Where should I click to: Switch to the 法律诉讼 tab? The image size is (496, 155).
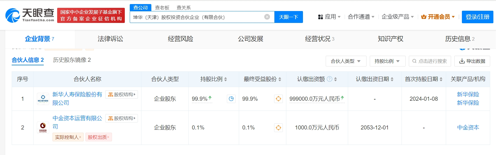[x=110, y=39]
